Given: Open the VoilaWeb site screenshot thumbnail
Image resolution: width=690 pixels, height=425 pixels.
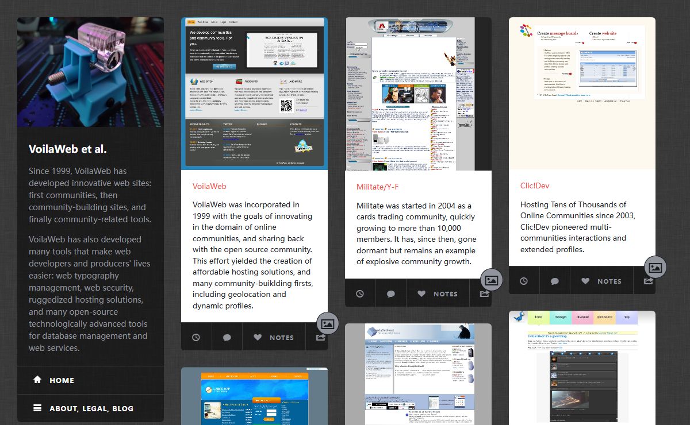Looking at the screenshot, I should click(254, 93).
